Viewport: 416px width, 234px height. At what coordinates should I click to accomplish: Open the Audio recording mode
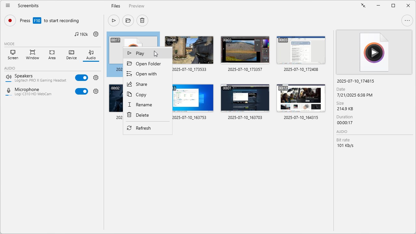pyautogui.click(x=91, y=54)
